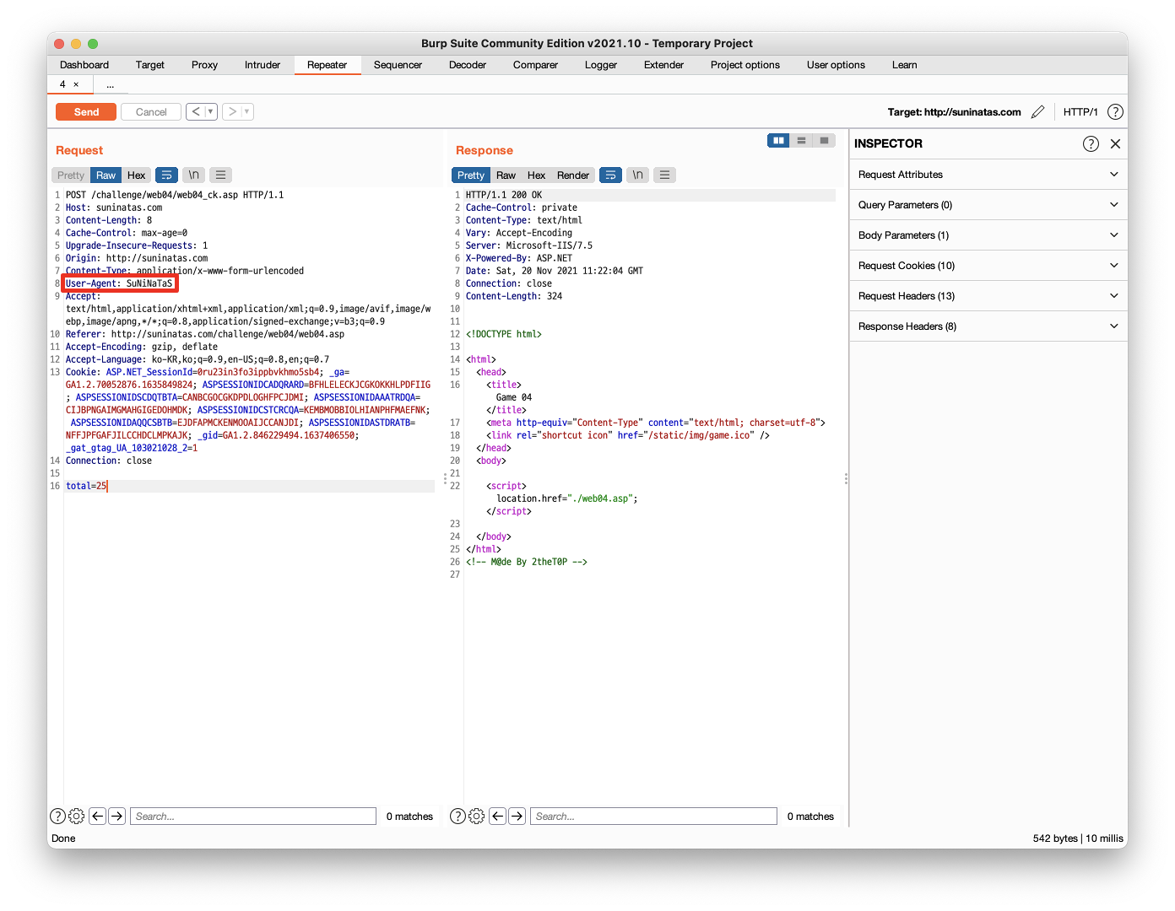
Task: Toggle word wrap icon in Request panel
Action: [167, 175]
